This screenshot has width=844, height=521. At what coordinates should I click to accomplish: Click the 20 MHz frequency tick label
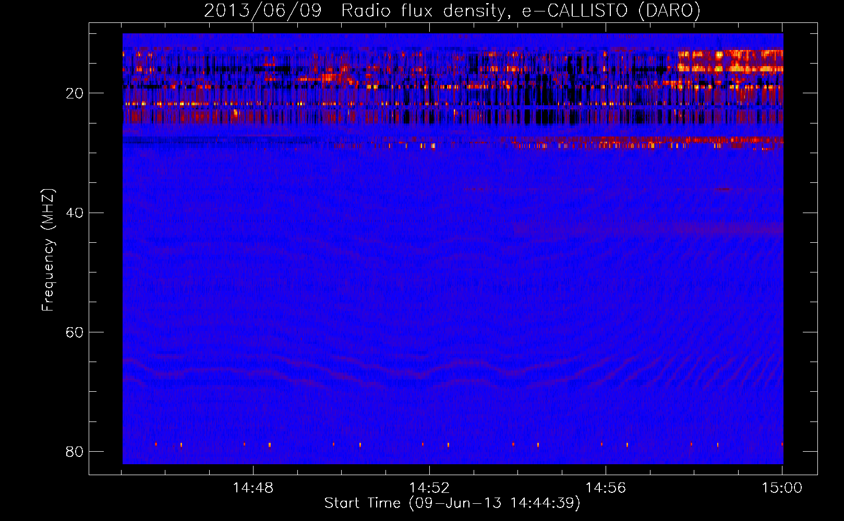click(x=75, y=93)
